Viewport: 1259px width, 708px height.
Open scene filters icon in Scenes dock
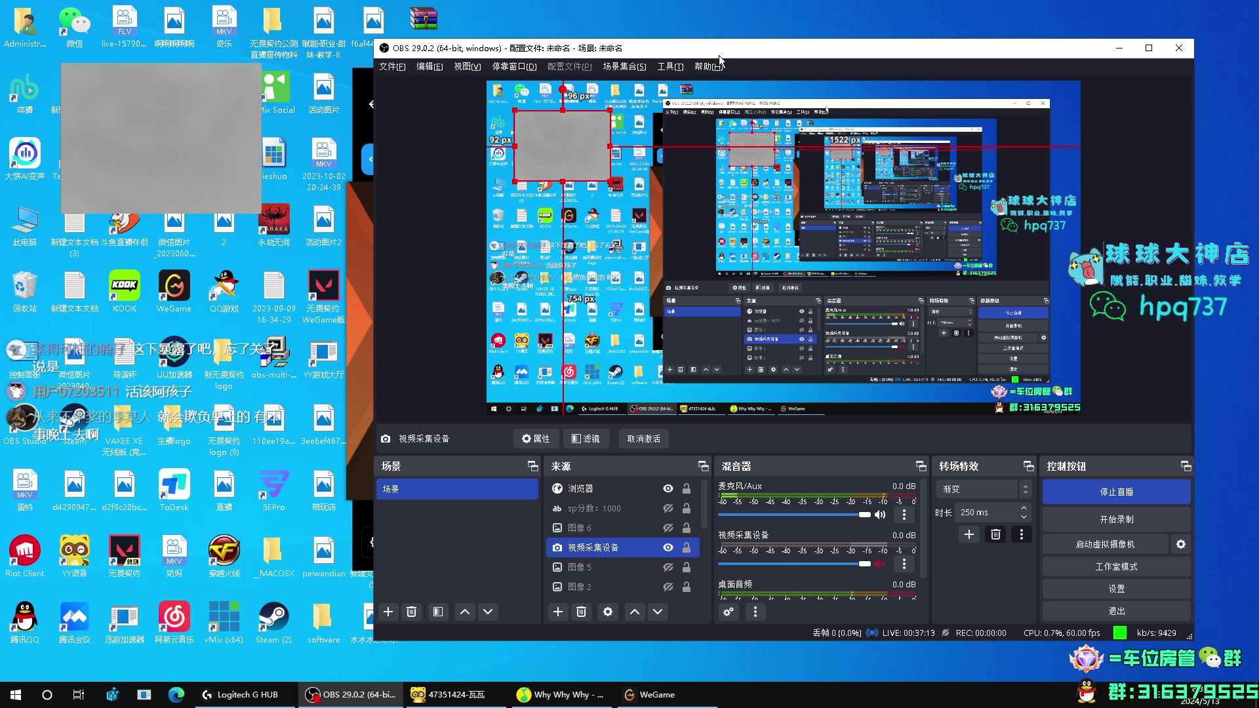coord(438,612)
